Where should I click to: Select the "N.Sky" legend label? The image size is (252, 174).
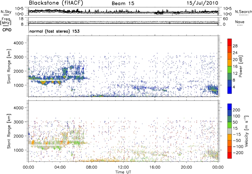click(x=6, y=12)
